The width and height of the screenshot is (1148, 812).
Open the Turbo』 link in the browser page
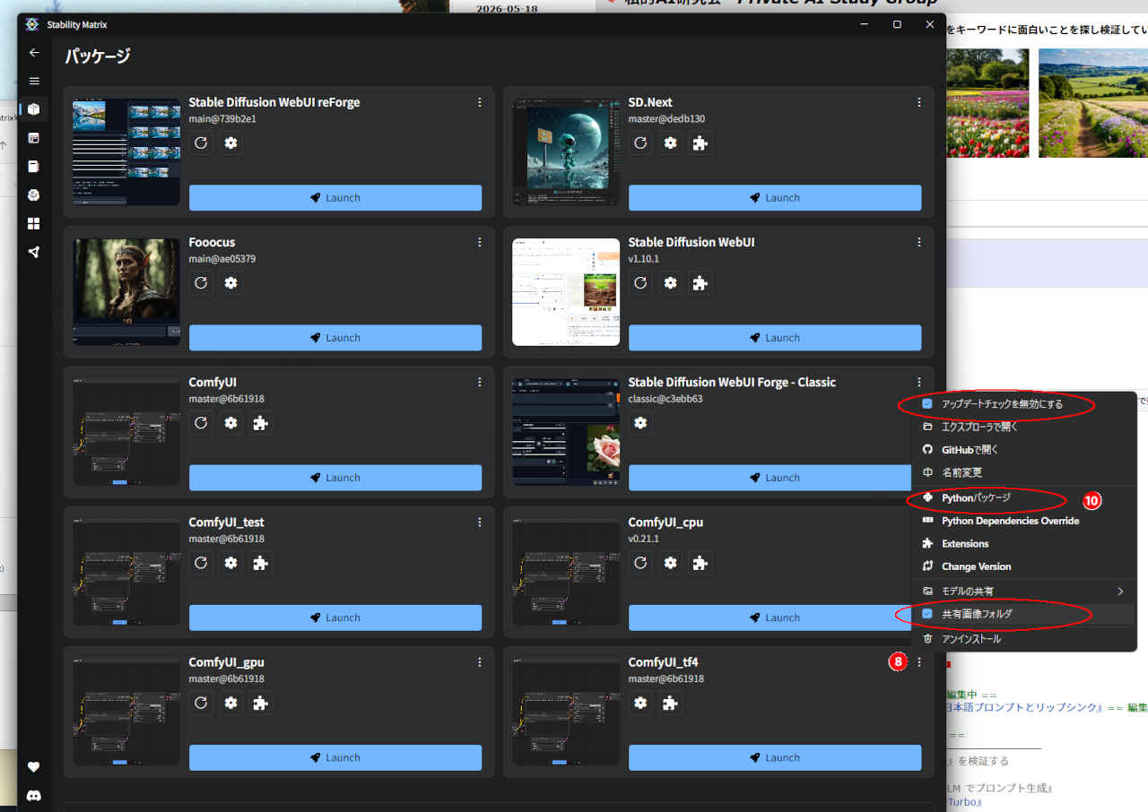963,802
